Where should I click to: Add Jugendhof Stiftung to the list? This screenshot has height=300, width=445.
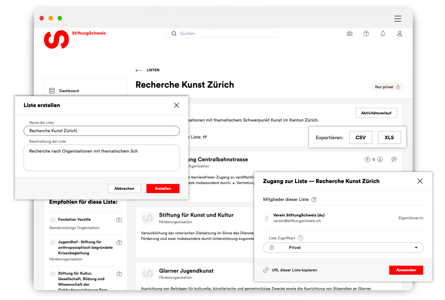coord(119,242)
